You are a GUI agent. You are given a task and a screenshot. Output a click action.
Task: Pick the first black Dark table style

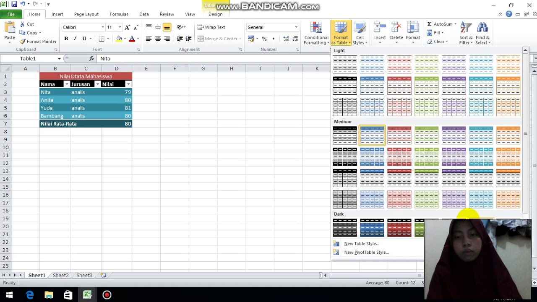coord(345,227)
